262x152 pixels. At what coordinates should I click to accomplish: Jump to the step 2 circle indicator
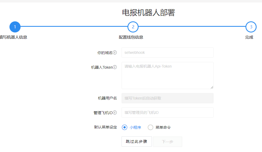click(133, 27)
